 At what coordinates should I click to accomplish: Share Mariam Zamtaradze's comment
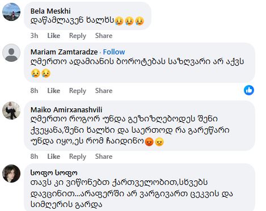(x=104, y=91)
